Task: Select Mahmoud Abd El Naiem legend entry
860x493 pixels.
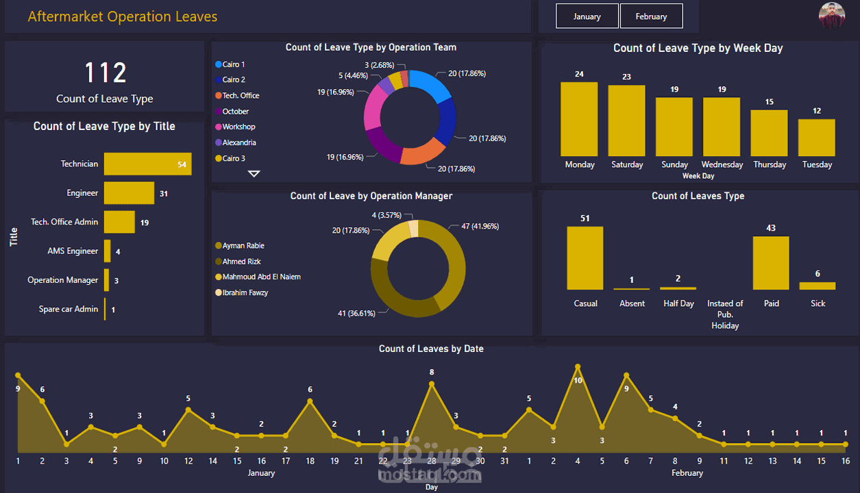Action: point(258,277)
